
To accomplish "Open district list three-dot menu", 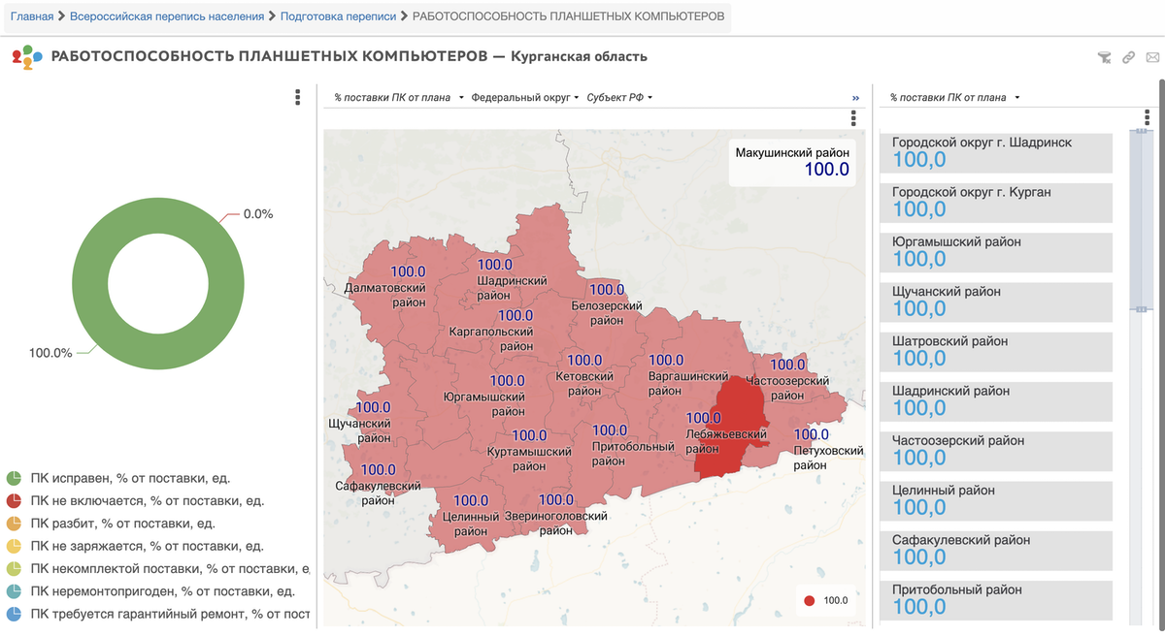I will (1147, 117).
